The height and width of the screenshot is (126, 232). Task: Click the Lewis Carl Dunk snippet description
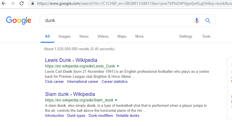click(127, 74)
